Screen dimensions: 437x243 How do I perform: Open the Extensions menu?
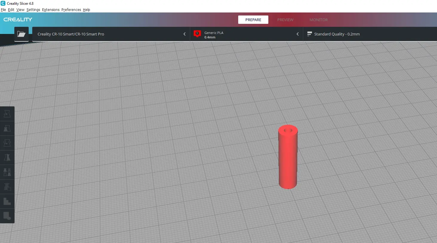point(51,10)
